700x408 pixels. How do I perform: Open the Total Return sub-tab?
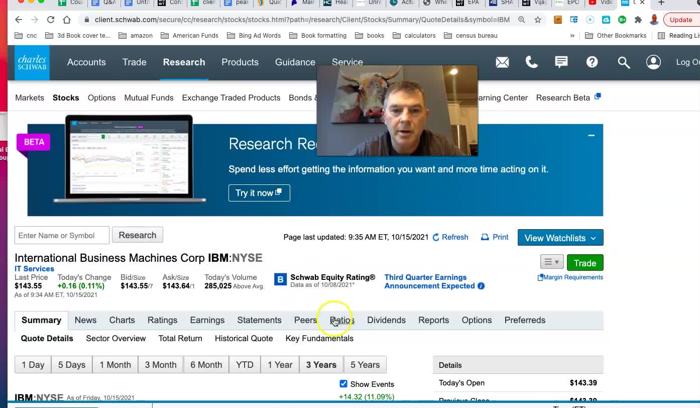(x=180, y=338)
